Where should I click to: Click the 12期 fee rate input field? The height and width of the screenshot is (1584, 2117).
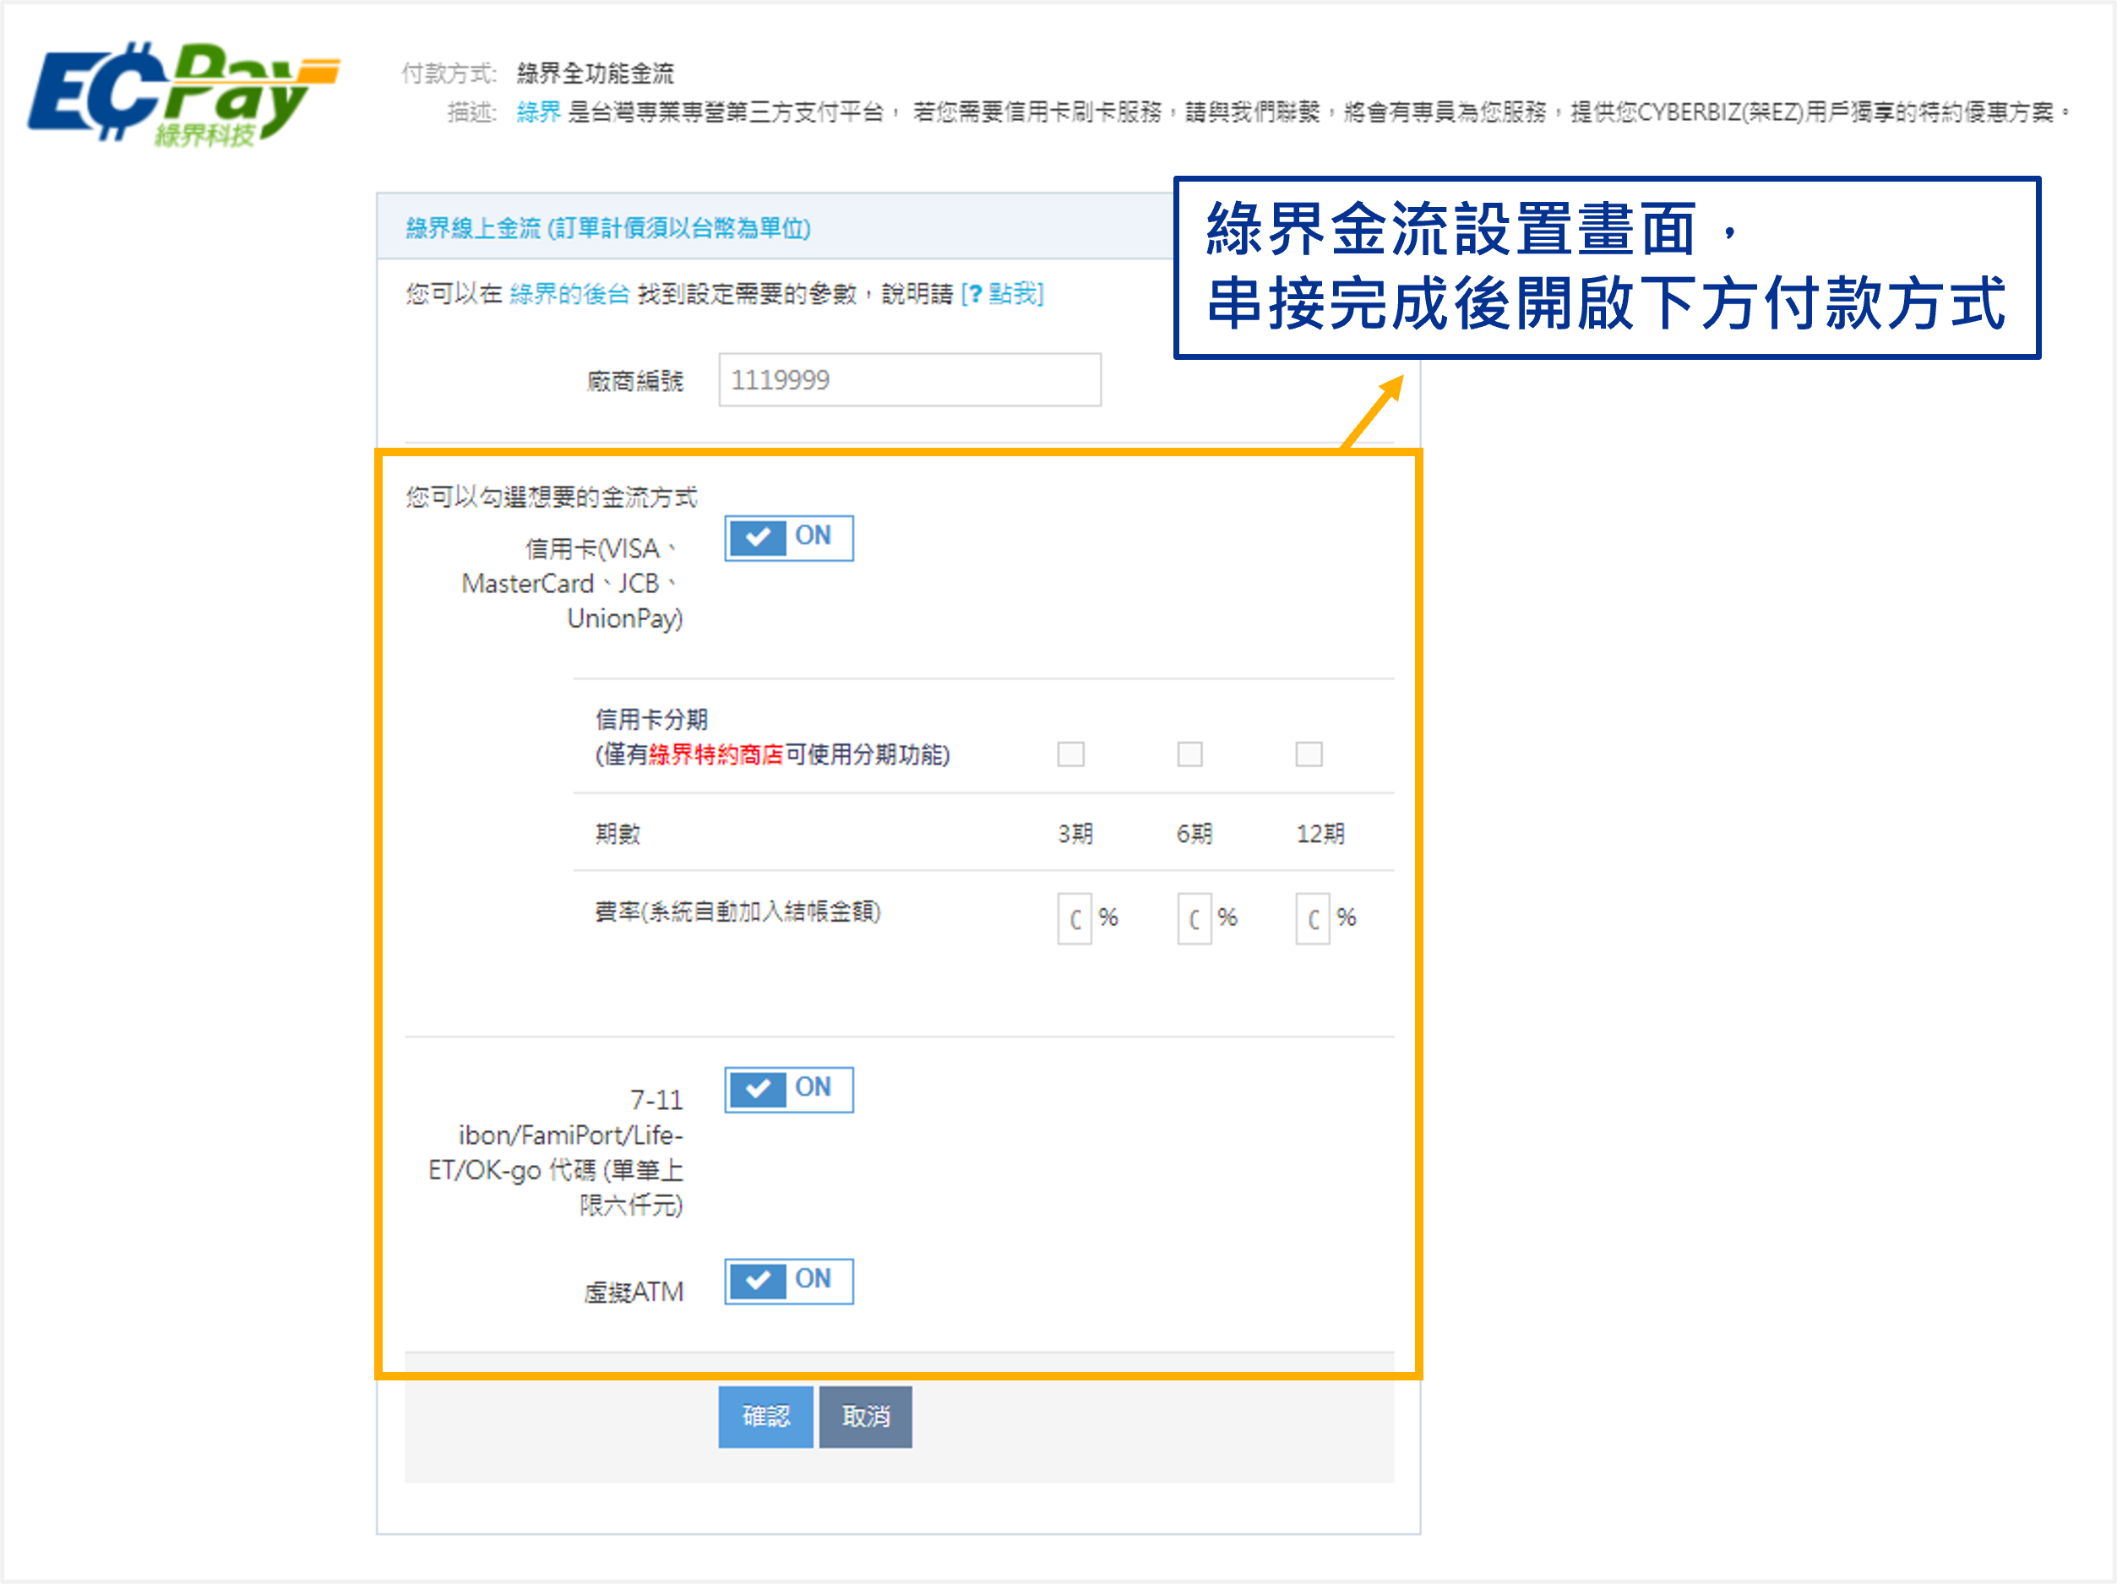point(1313,919)
